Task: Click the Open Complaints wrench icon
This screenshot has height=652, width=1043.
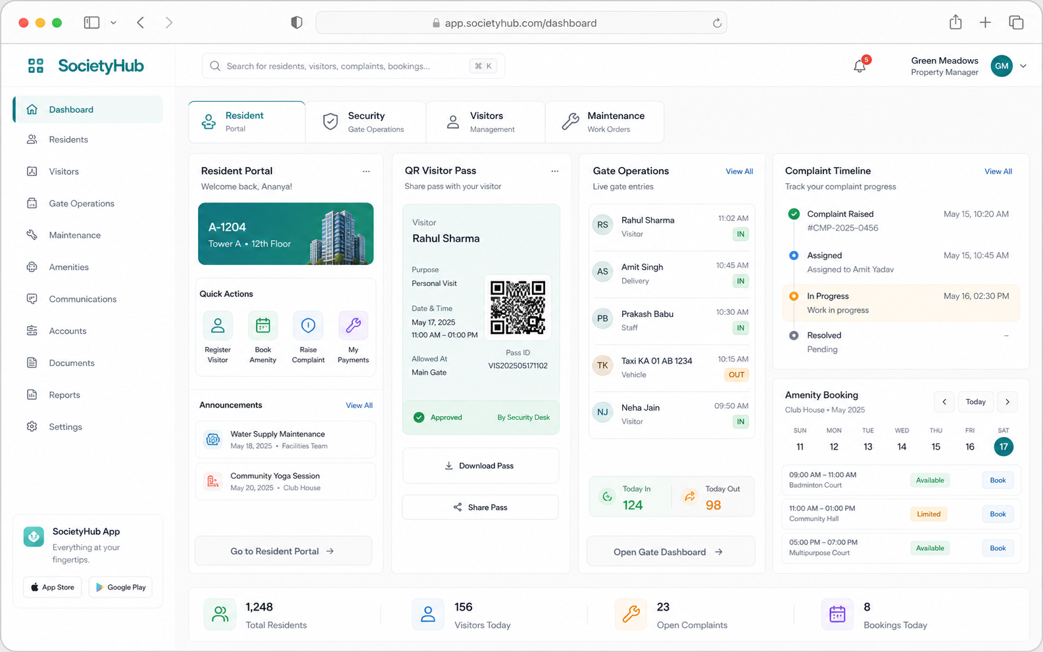Action: (x=631, y=615)
